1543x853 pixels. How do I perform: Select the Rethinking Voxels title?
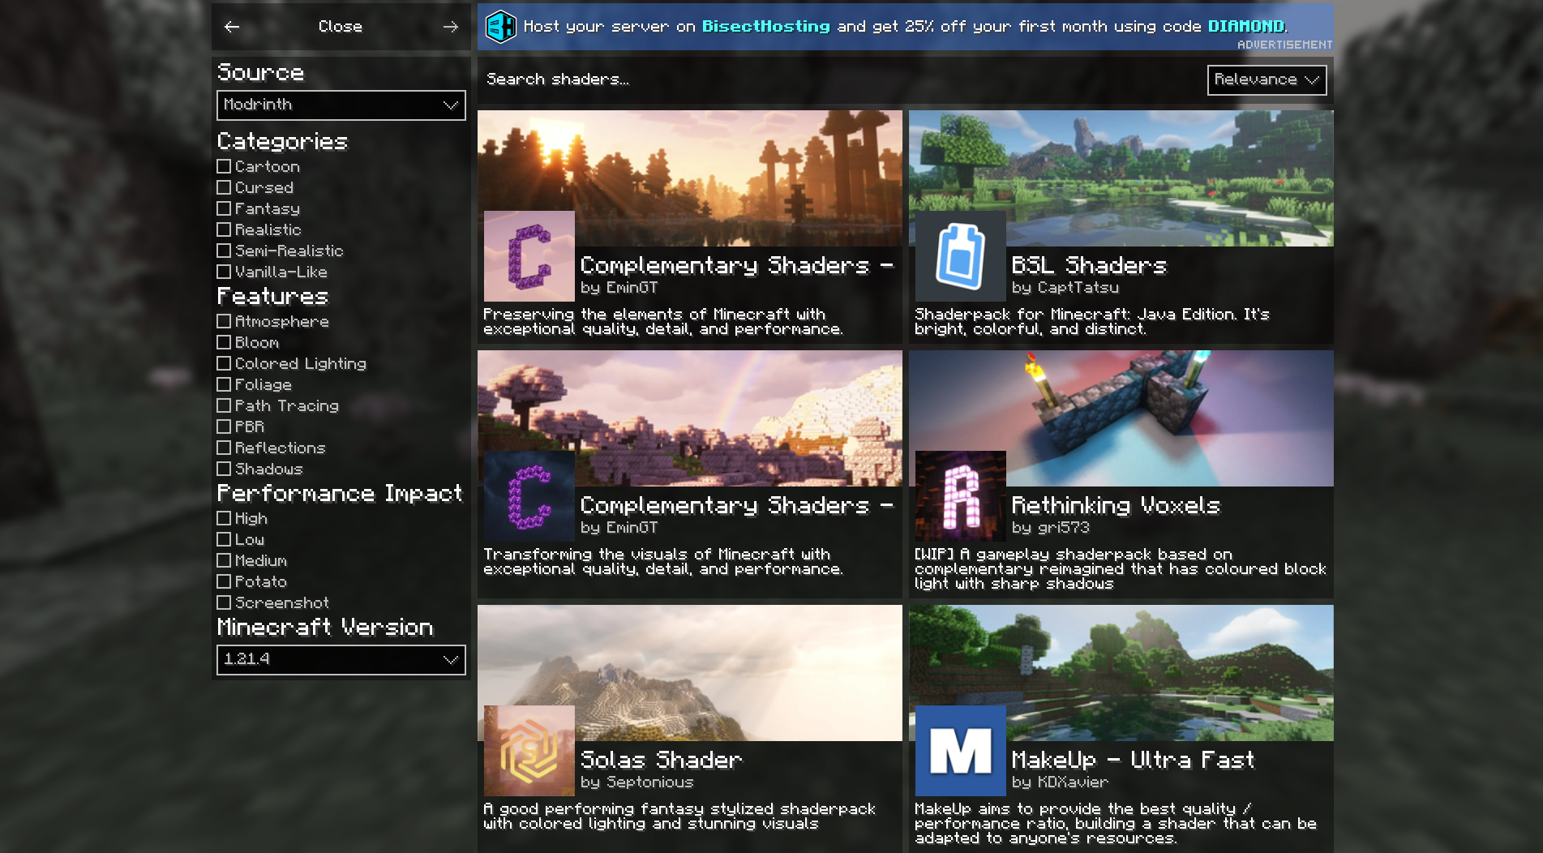coord(1116,505)
